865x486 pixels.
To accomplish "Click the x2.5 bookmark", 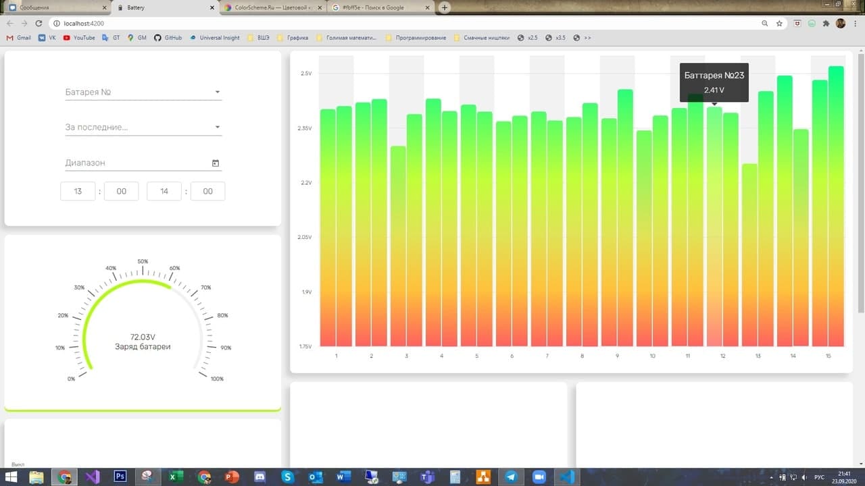I will pyautogui.click(x=528, y=38).
